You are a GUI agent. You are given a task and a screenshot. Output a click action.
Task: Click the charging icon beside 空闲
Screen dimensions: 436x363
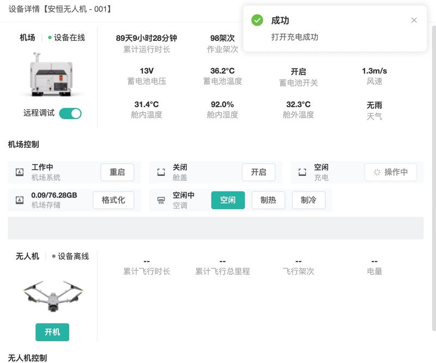pos(302,173)
